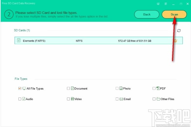Maximize the recovery window
191x127 pixels.
tap(181, 4)
